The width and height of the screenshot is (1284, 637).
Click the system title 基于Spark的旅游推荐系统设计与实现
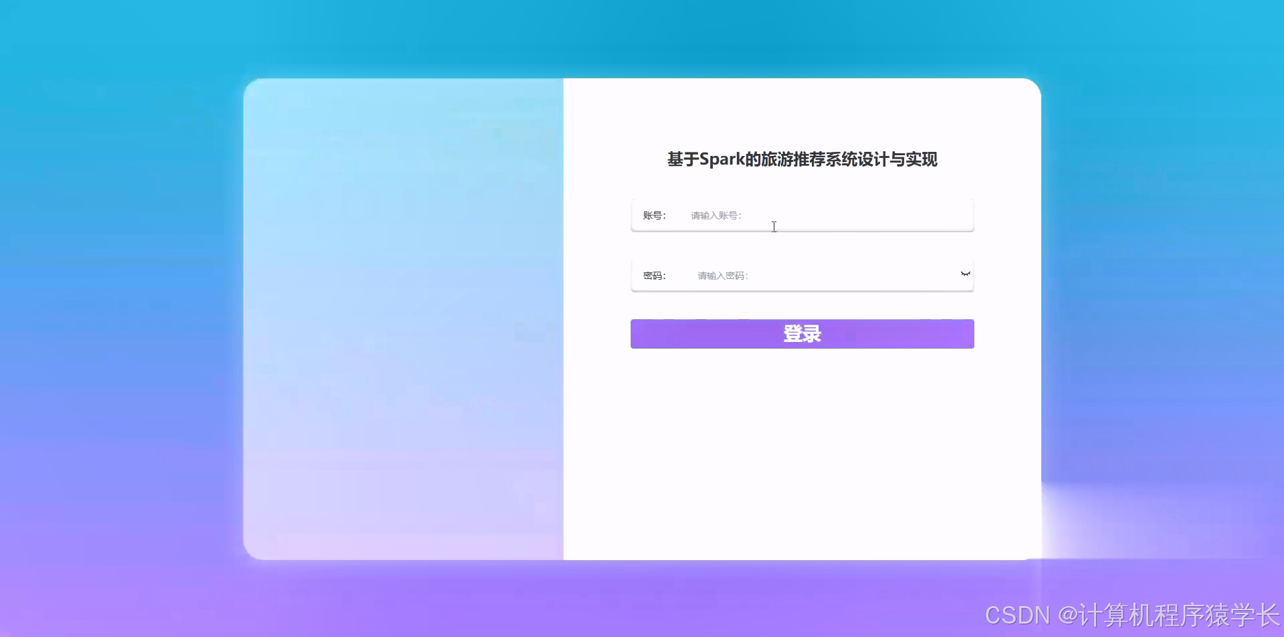click(802, 160)
